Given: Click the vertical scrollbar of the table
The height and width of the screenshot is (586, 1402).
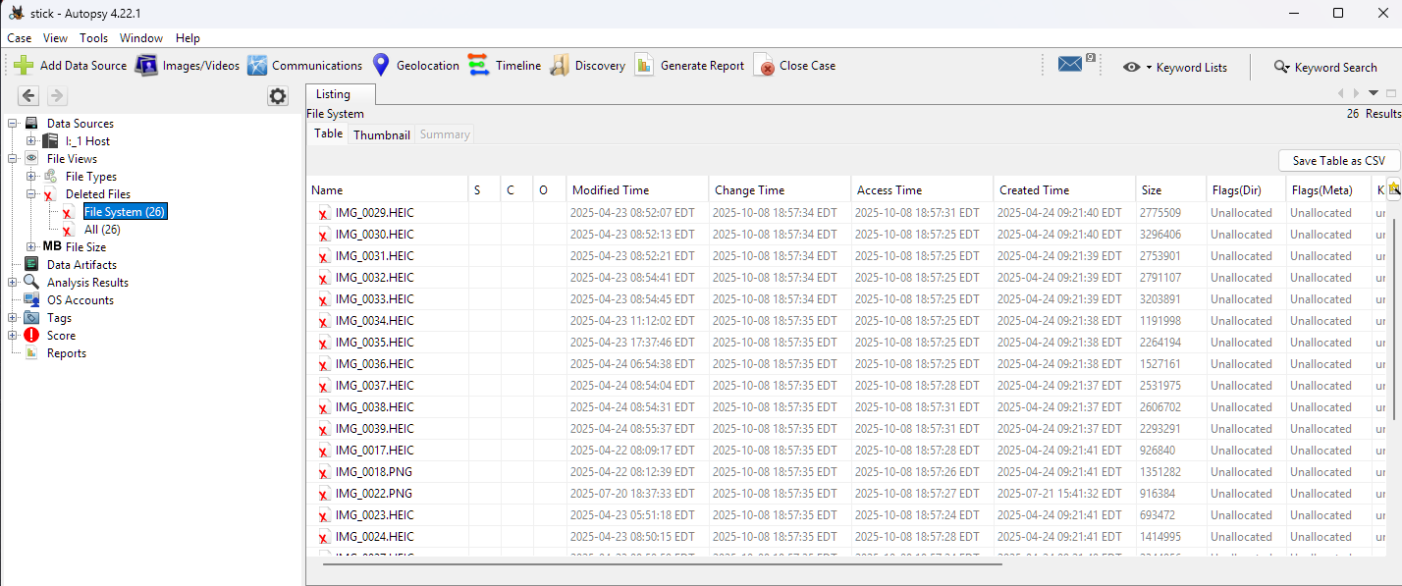Looking at the screenshot, I should click(1394, 319).
